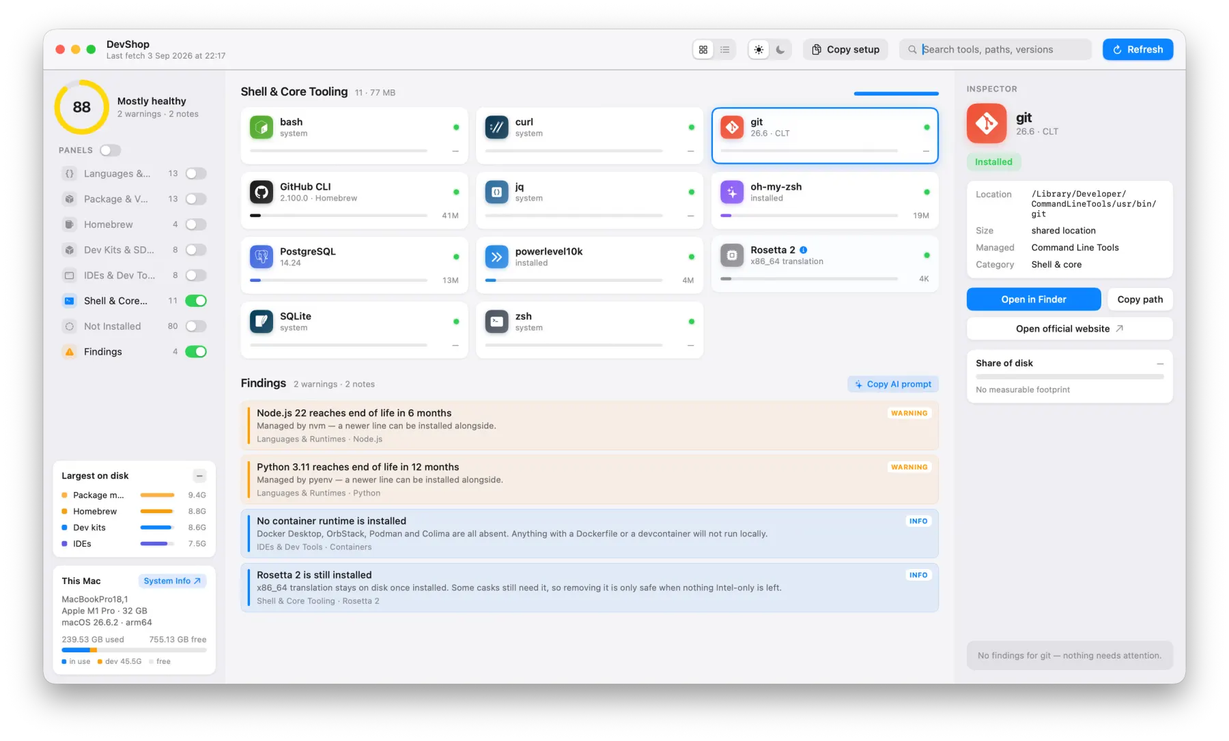Click the Command Line Tools managed value
The width and height of the screenshot is (1229, 741).
pos(1075,248)
